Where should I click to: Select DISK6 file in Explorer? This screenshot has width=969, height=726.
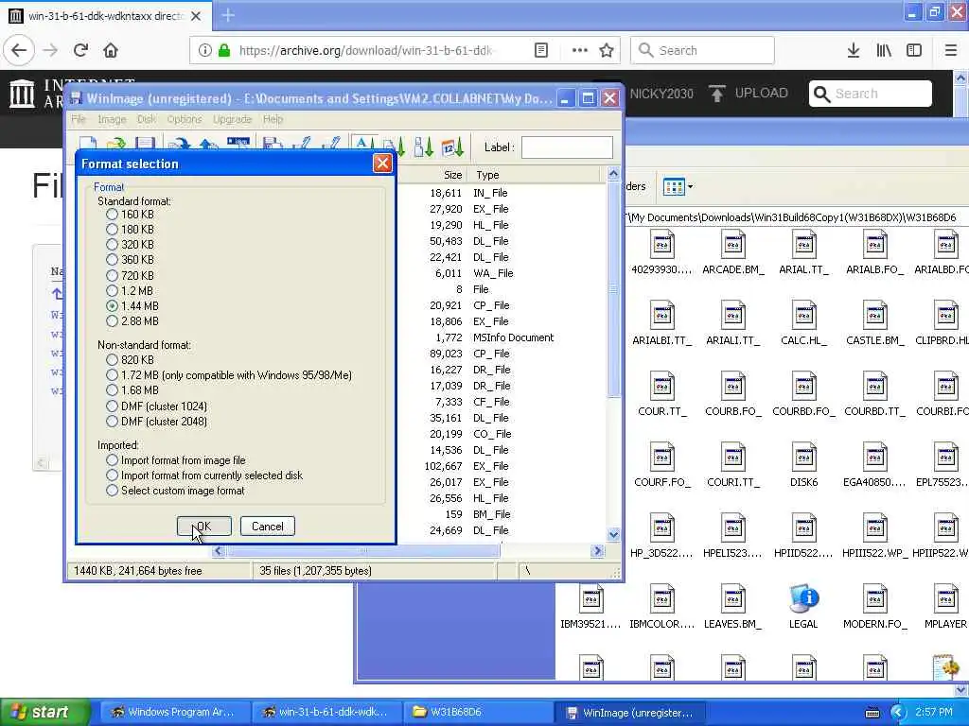click(x=803, y=464)
